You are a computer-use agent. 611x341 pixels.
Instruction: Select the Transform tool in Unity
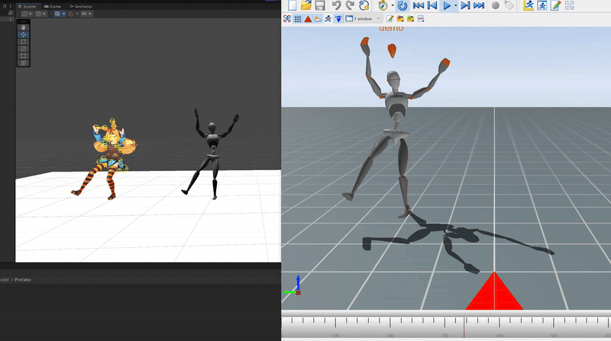(x=24, y=63)
